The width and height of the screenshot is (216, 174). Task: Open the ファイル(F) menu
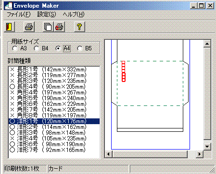(19, 14)
